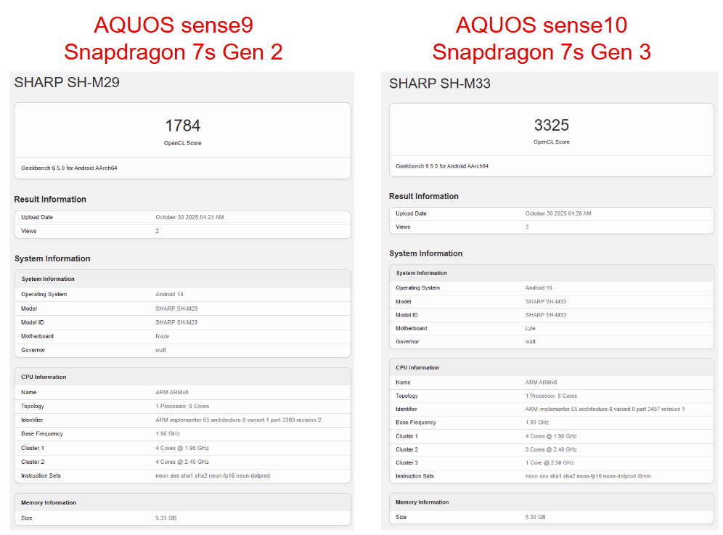Click the 1.96 GHz base frequency value
Screen dimensions: 723x535
(170, 433)
